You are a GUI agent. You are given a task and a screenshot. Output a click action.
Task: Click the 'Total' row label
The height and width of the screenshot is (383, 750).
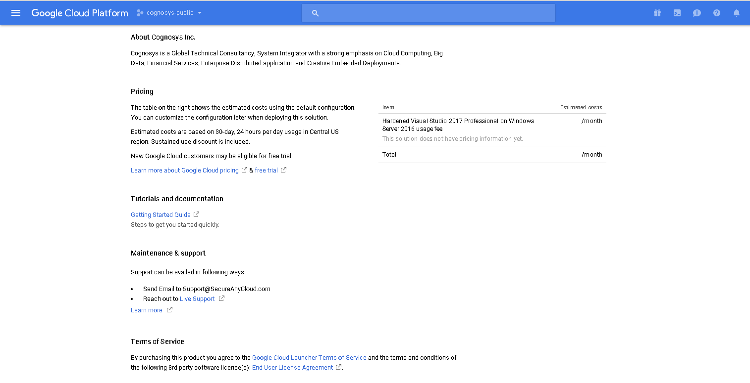(389, 155)
